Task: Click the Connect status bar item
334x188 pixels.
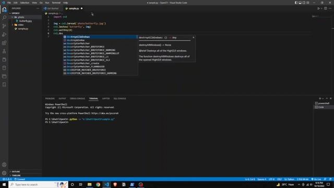Action: [x=20, y=179]
